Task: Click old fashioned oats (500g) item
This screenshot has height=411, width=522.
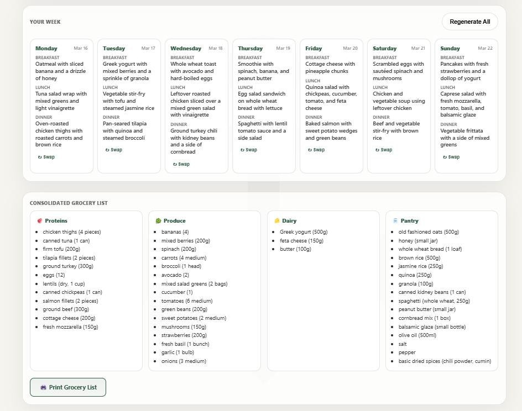Action: click(429, 232)
